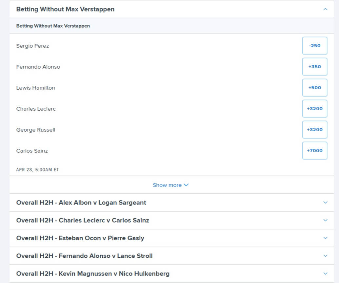Expand Overall H2H Kevin Magnussen v Nico Hulkenberg

pyautogui.click(x=172, y=273)
